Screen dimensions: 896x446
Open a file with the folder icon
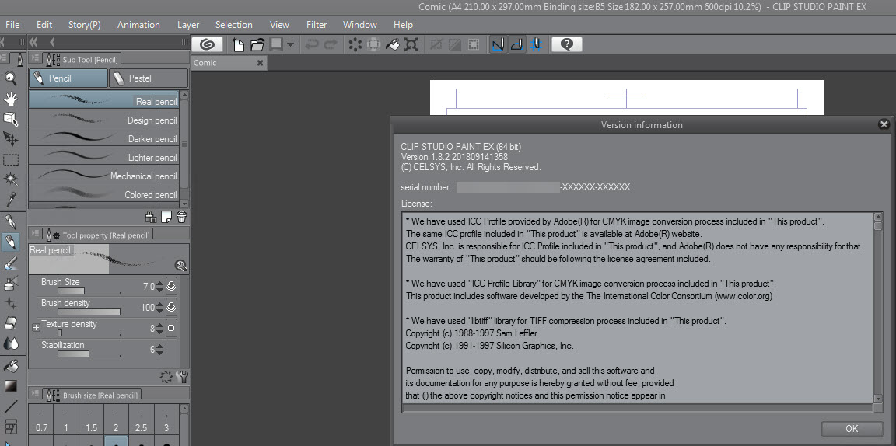pos(257,44)
